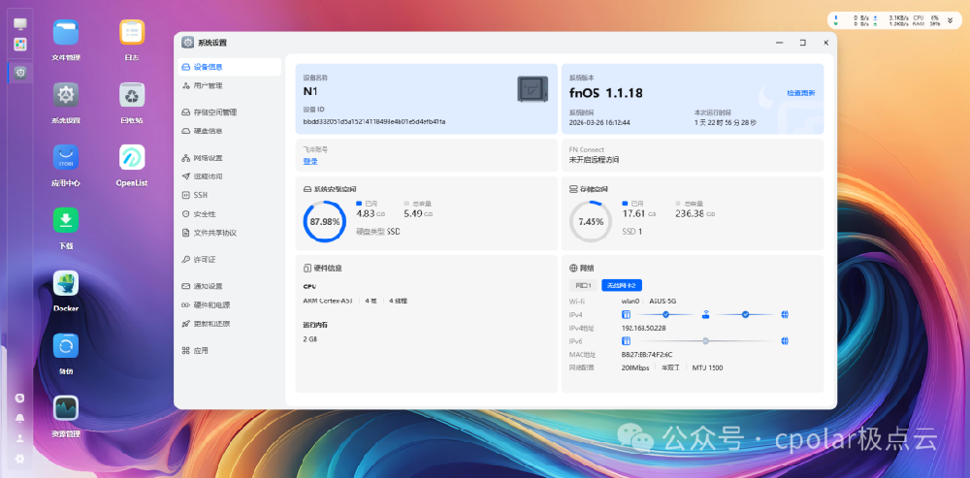The height and width of the screenshot is (478, 970).
Task: Open the 应用中心 store icon
Action: tap(66, 157)
